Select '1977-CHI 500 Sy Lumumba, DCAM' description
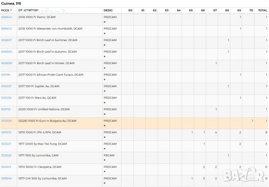 [x=42, y=179]
